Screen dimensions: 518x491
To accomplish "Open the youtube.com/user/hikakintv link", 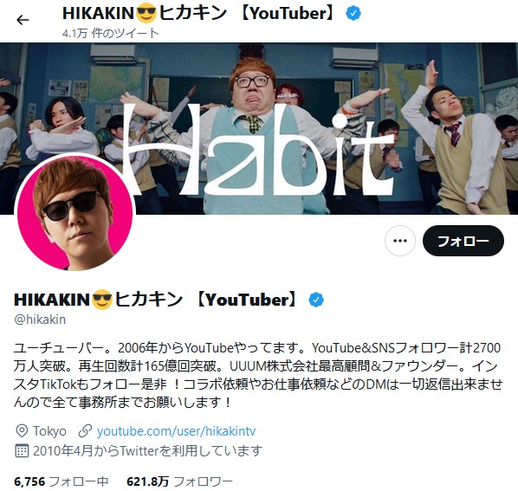I will coord(176,431).
